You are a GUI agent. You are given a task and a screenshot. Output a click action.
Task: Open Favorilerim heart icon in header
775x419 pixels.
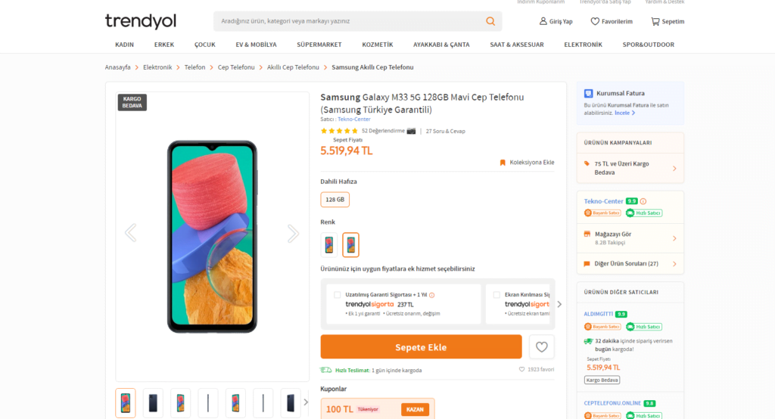(595, 21)
